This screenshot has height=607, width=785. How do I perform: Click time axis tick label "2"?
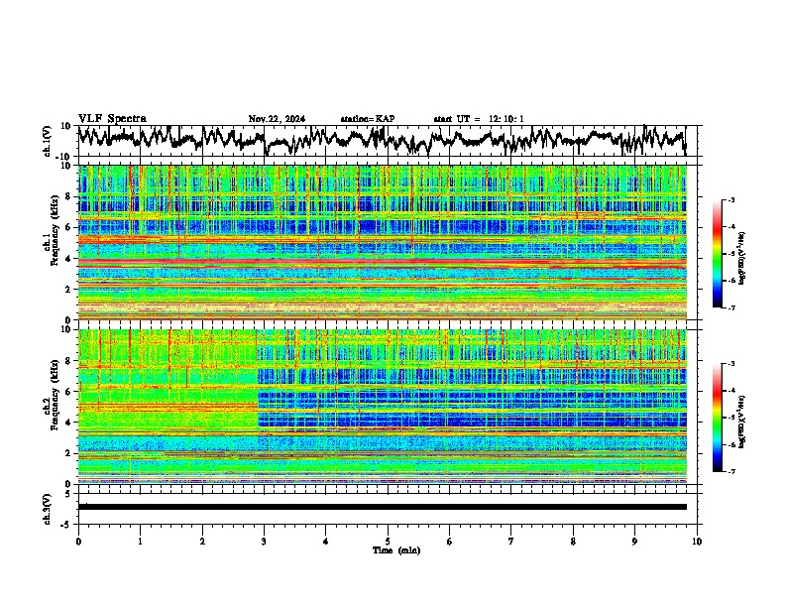pyautogui.click(x=202, y=542)
